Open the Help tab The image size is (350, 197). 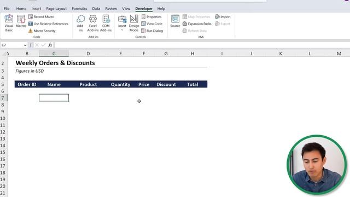point(161,9)
